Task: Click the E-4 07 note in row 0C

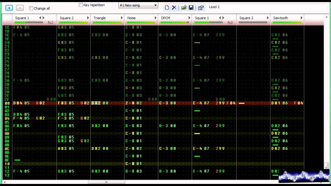Action: tap(201, 149)
